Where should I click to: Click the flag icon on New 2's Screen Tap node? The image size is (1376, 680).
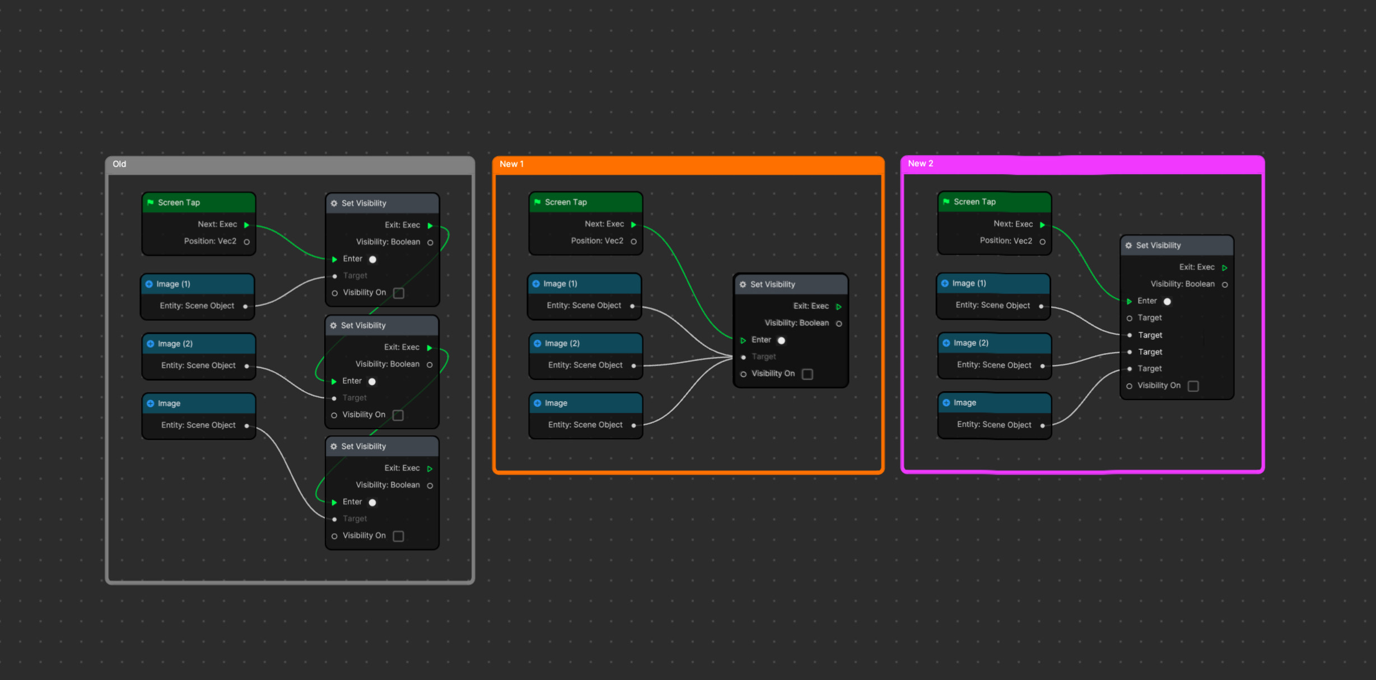point(946,201)
